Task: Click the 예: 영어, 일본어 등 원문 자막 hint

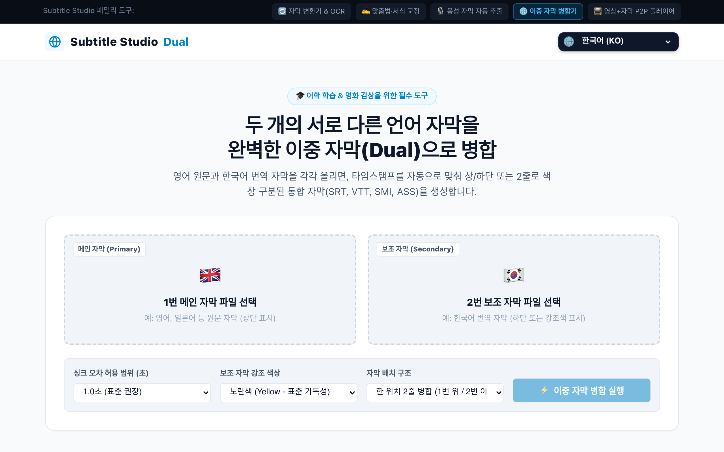Action: tap(210, 318)
